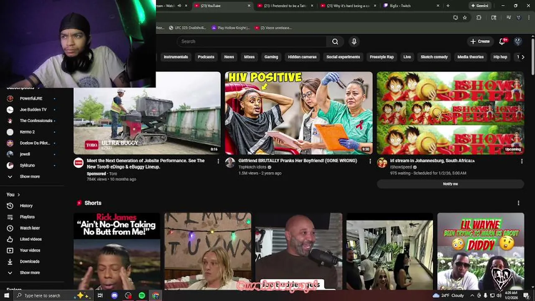Open options menu for Johannesburg stream
The image size is (535, 301).
(x=521, y=161)
